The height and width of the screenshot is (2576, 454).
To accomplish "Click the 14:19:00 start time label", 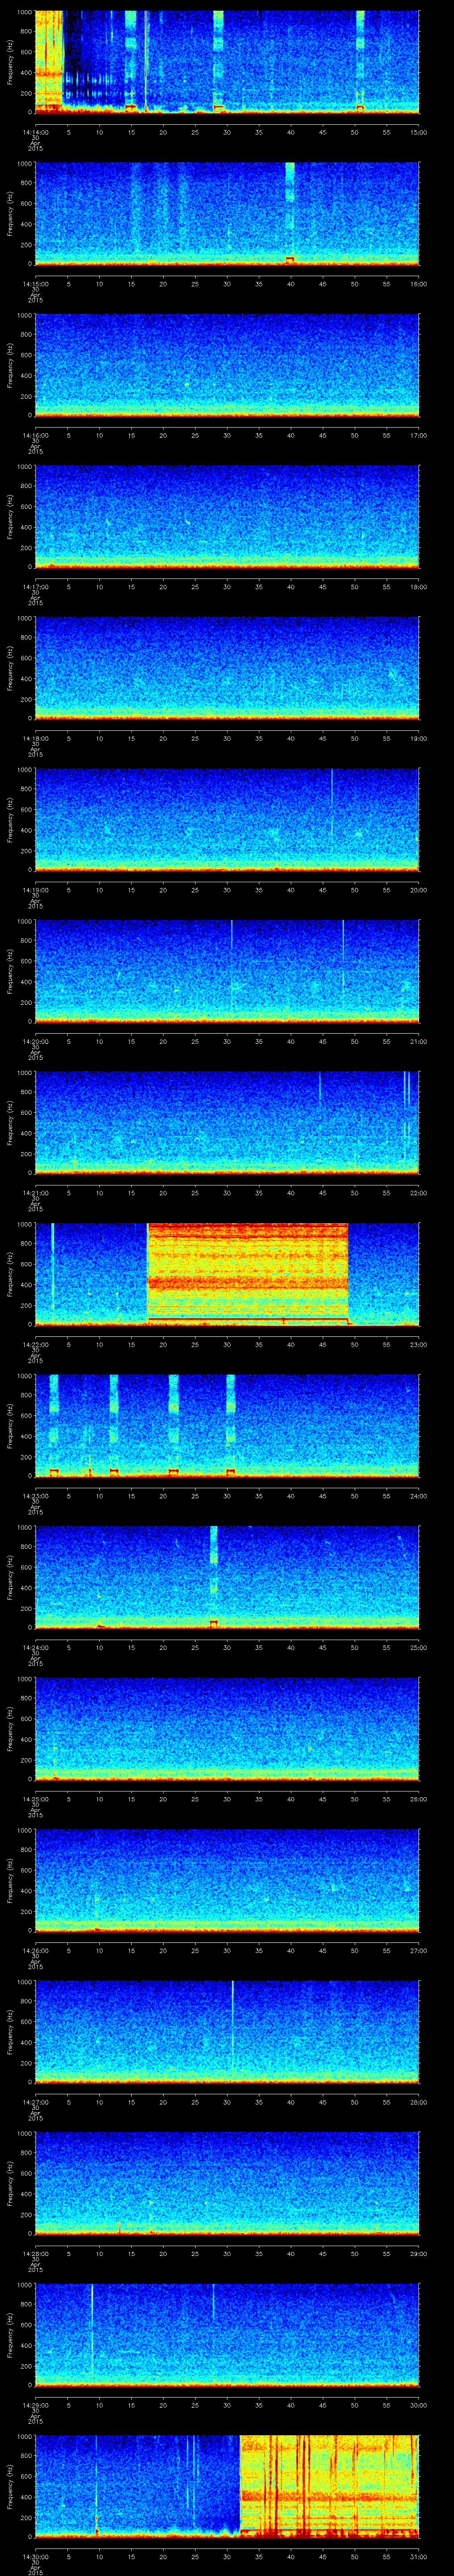I will [x=35, y=890].
